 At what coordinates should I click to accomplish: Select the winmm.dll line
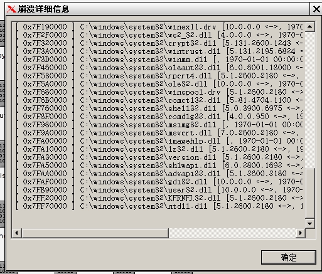pyautogui.click(x=159, y=60)
